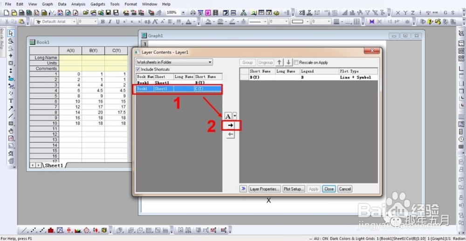The width and height of the screenshot is (466, 241).
Task: Open the Graph menu
Action: pyautogui.click(x=47, y=4)
